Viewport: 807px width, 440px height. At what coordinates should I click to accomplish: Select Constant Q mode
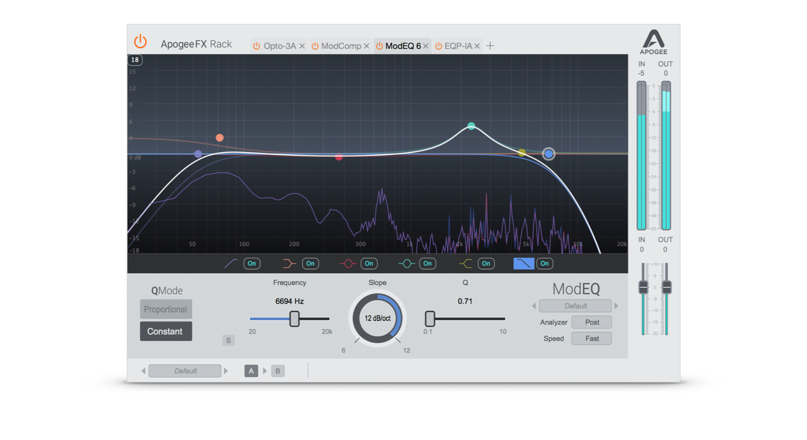pyautogui.click(x=166, y=331)
